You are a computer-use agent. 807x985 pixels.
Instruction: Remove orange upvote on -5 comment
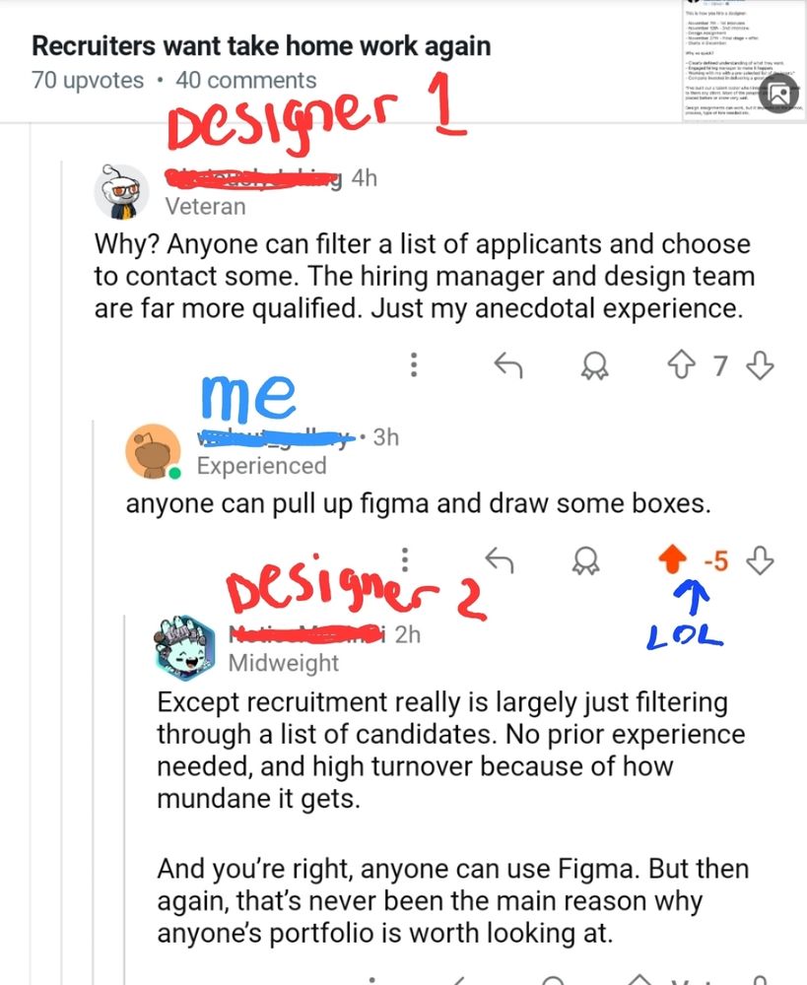pos(672,559)
